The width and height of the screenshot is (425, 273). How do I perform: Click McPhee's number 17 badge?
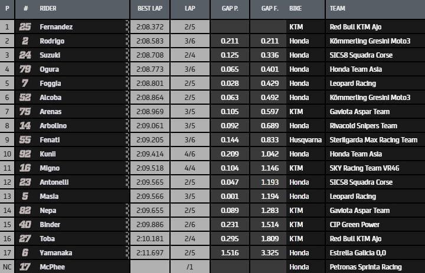pyautogui.click(x=25, y=267)
